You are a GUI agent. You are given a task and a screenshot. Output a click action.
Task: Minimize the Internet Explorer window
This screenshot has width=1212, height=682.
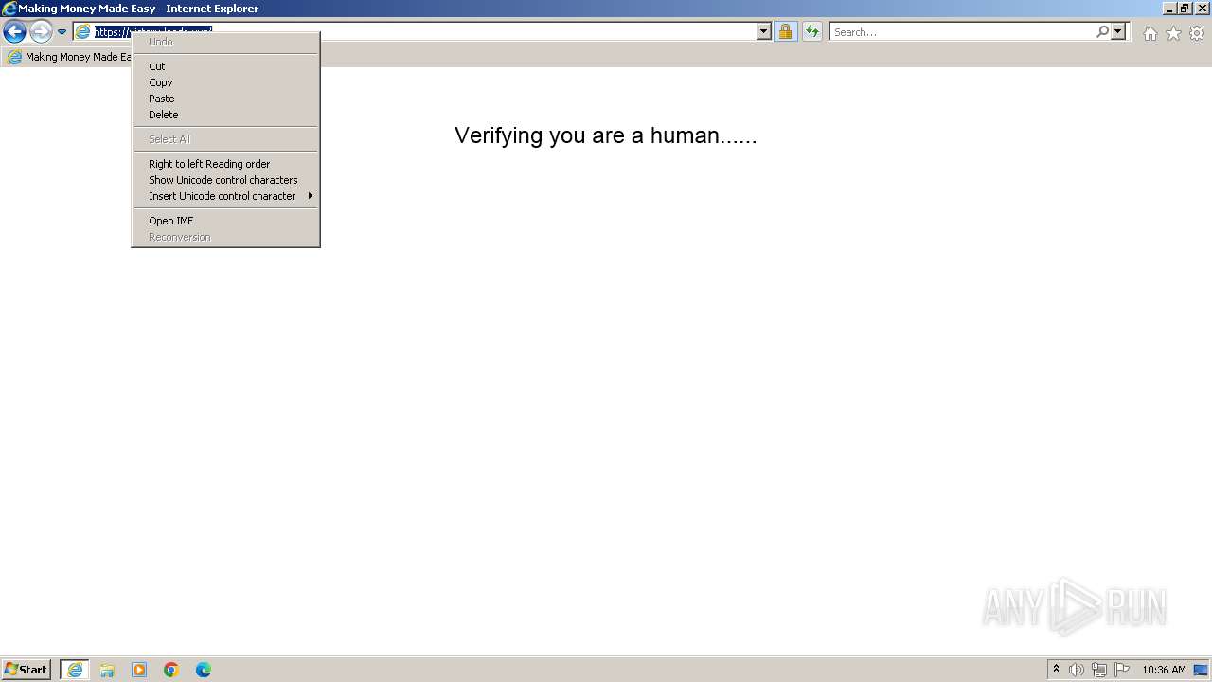tap(1169, 9)
